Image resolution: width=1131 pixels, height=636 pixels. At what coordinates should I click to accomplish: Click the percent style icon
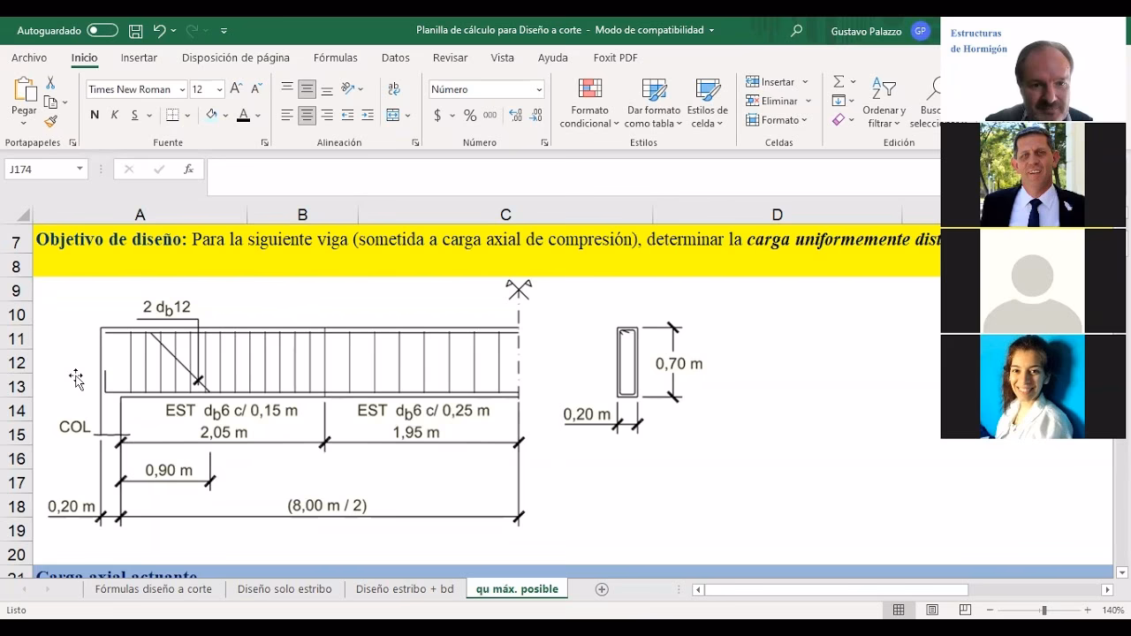(470, 116)
